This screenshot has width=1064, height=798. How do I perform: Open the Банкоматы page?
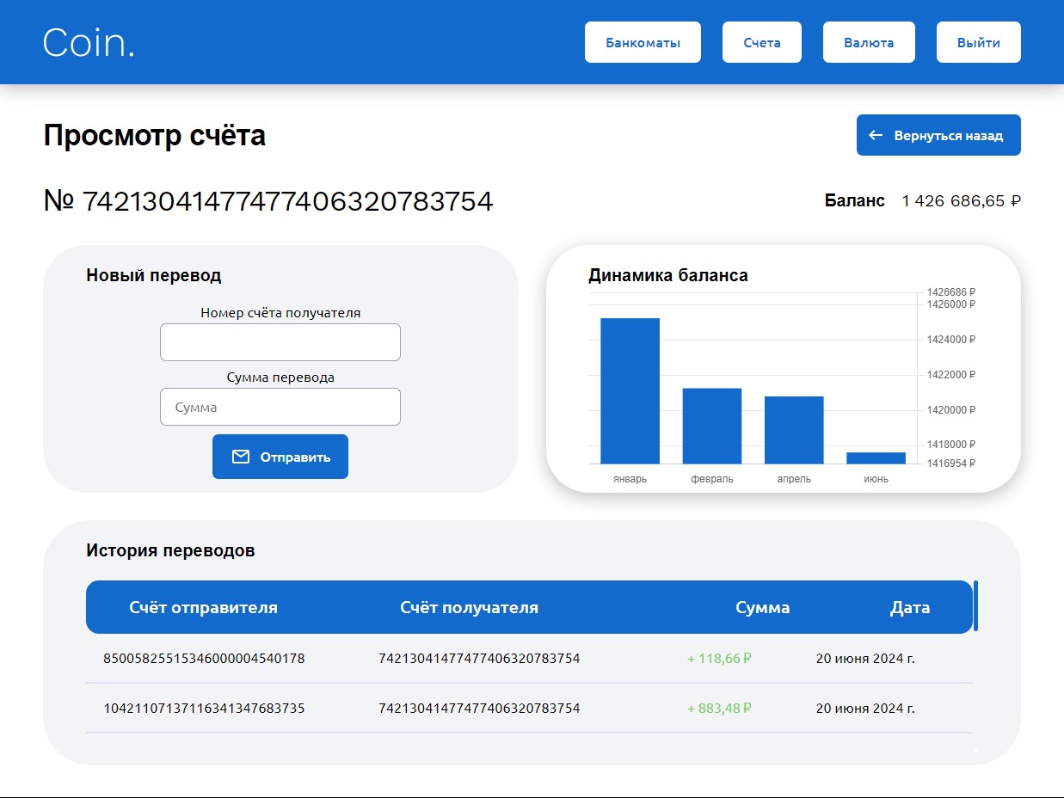[643, 42]
